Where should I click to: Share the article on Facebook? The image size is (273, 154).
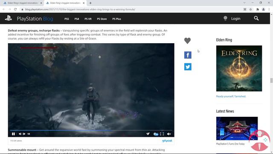tap(188, 55)
